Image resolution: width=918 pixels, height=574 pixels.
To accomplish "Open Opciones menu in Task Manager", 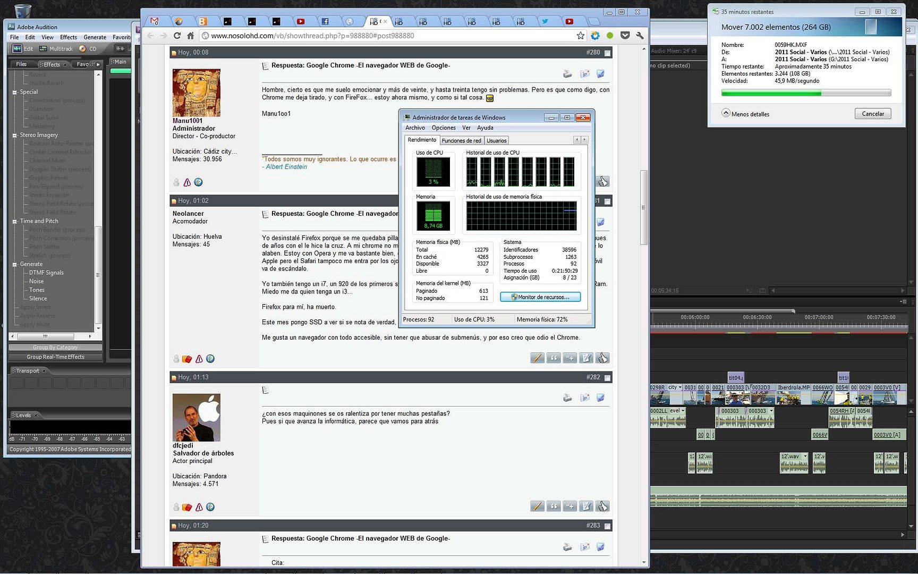I will 444,128.
